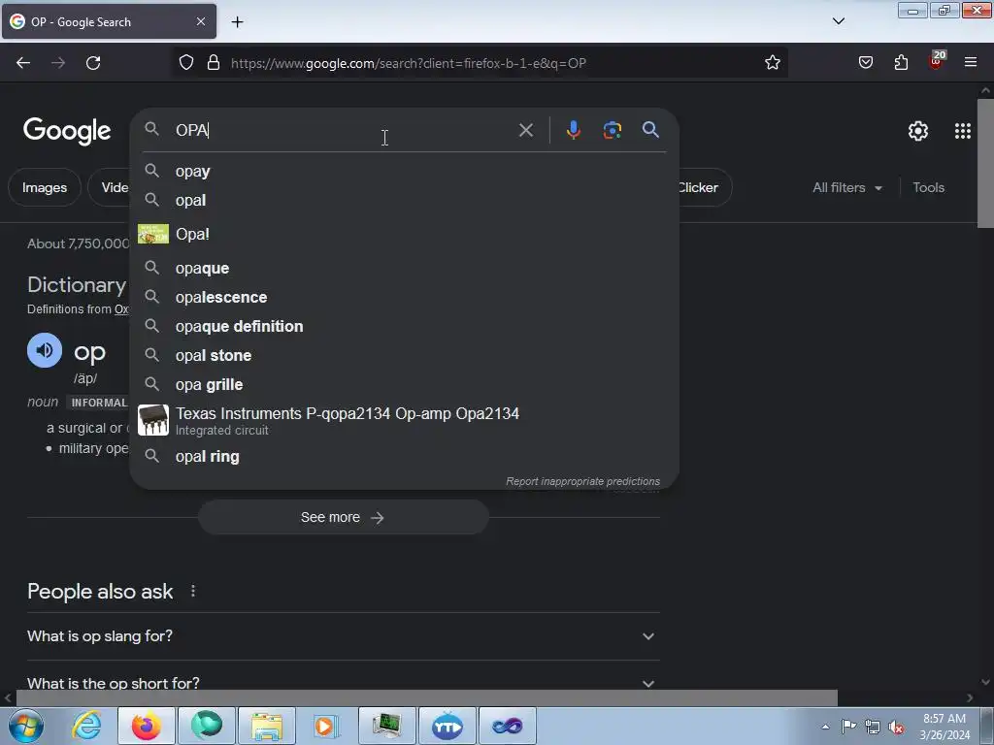
Task: Clear the search box with the X
Action: pos(525,131)
